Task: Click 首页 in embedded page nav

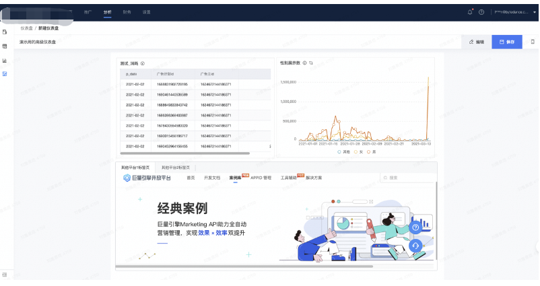Action: click(191, 178)
